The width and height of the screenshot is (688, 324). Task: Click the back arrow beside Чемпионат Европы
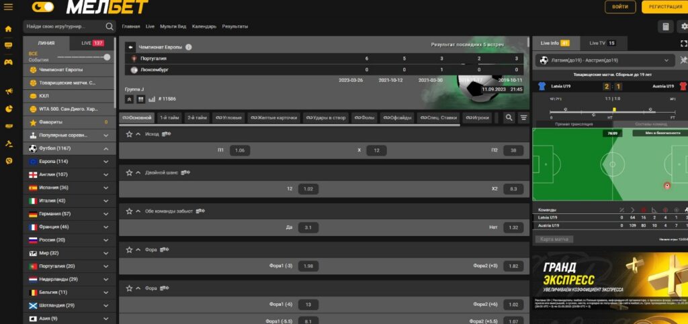click(x=130, y=47)
